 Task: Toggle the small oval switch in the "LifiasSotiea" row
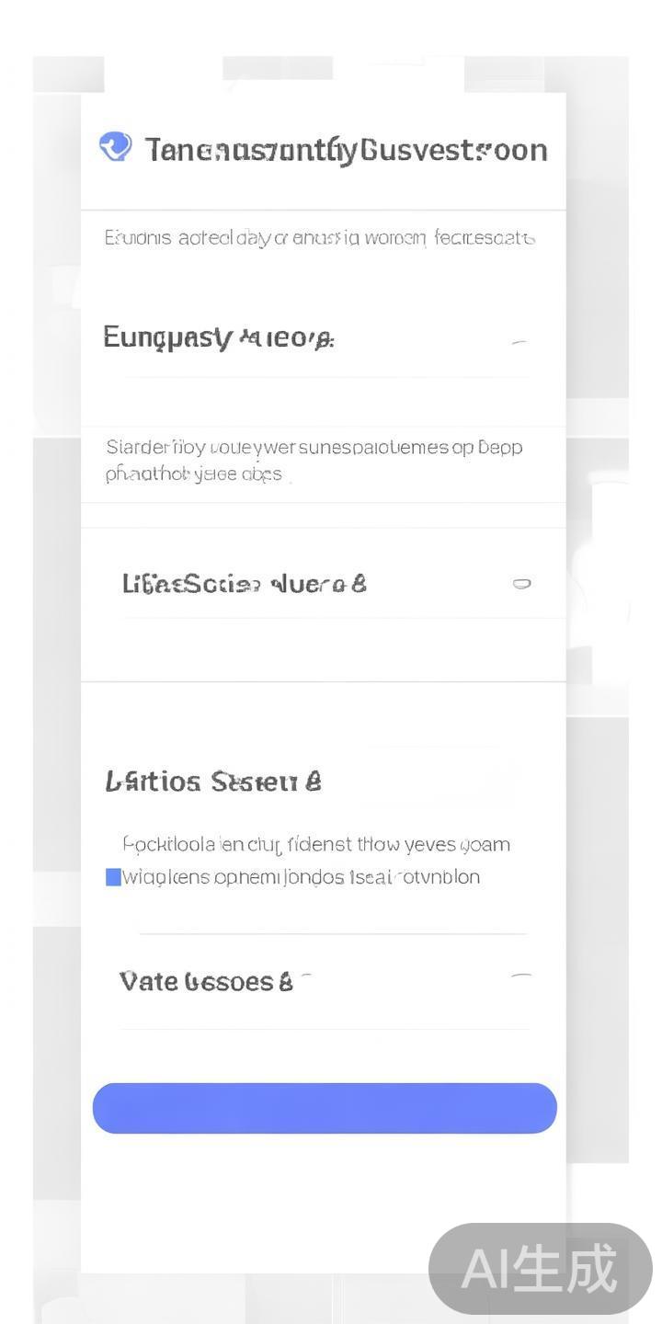[521, 583]
